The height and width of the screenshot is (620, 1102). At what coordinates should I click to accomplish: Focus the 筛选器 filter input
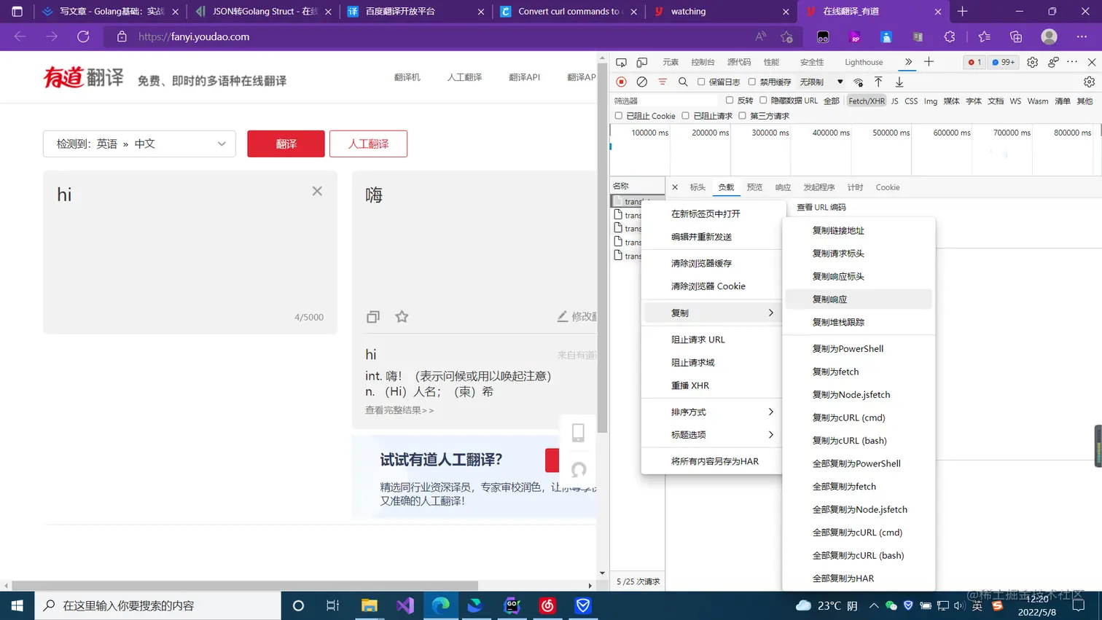(x=665, y=101)
